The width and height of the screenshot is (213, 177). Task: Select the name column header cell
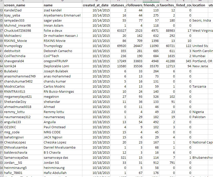pyautogui.click(x=63, y=5)
